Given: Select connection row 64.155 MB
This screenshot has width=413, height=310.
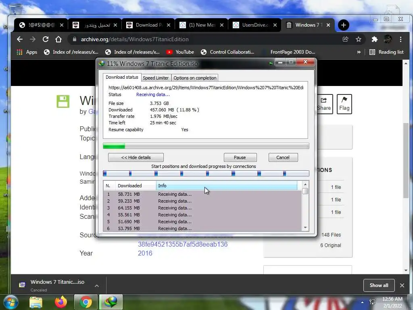Looking at the screenshot, I should pyautogui.click(x=202, y=208).
